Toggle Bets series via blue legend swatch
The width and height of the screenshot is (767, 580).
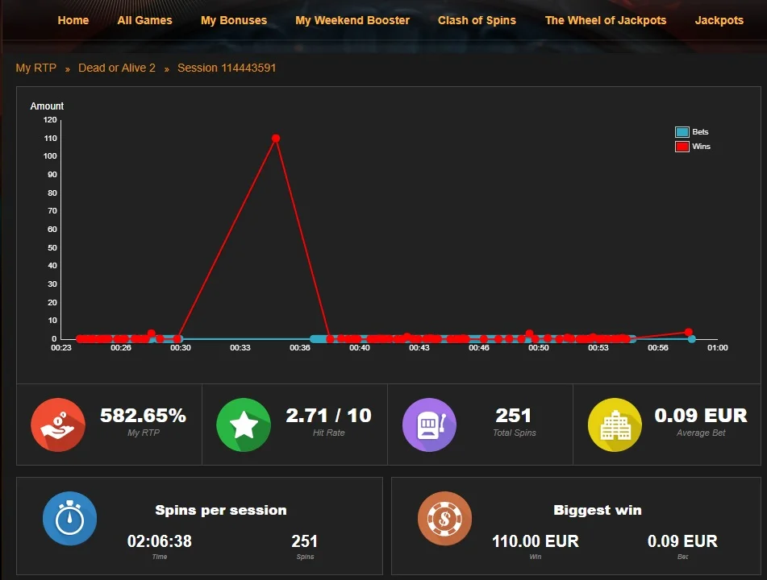click(682, 132)
